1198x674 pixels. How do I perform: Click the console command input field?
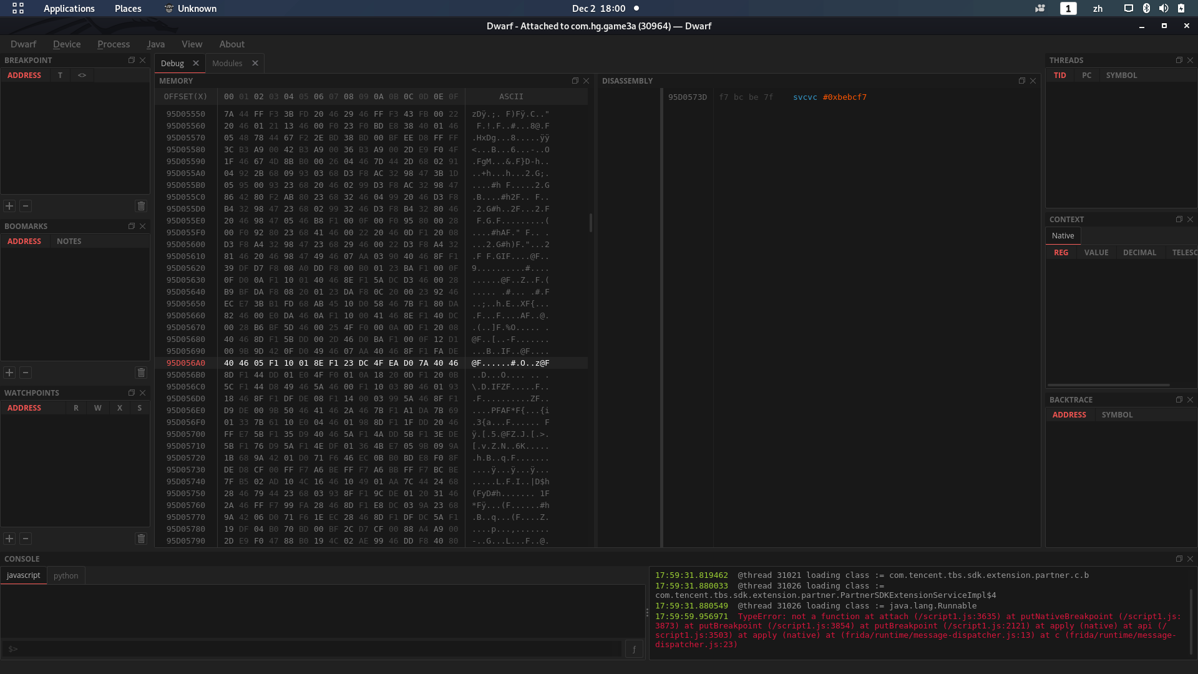[x=312, y=649]
